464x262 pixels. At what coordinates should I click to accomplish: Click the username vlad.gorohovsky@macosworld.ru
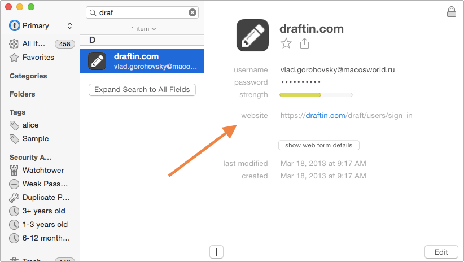click(x=338, y=70)
